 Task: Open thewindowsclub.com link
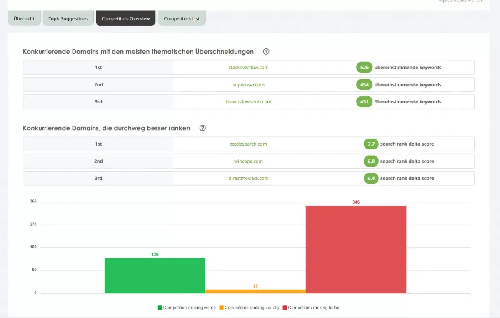248,102
